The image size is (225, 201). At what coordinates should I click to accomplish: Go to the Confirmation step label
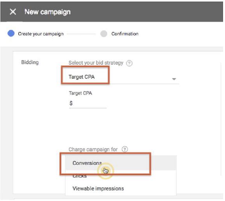click(x=125, y=34)
